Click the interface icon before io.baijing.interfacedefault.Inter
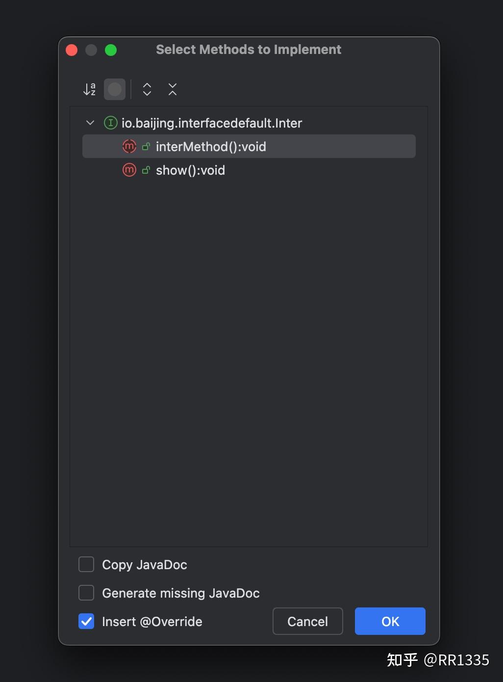 coord(110,123)
